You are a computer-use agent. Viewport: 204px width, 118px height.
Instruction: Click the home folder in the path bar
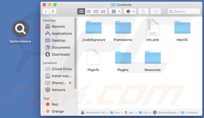point(129,113)
